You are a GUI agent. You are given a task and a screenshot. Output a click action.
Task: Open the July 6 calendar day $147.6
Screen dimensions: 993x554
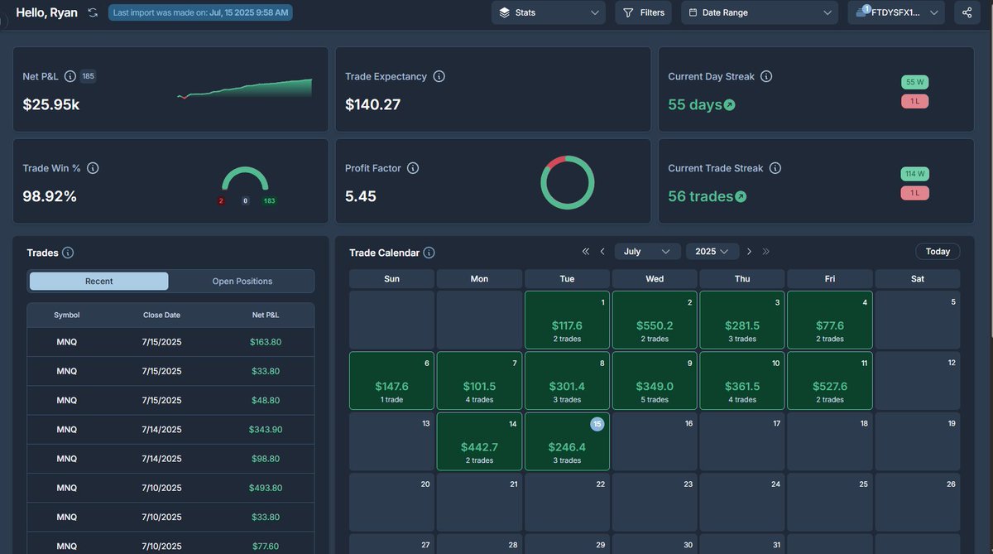[391, 381]
